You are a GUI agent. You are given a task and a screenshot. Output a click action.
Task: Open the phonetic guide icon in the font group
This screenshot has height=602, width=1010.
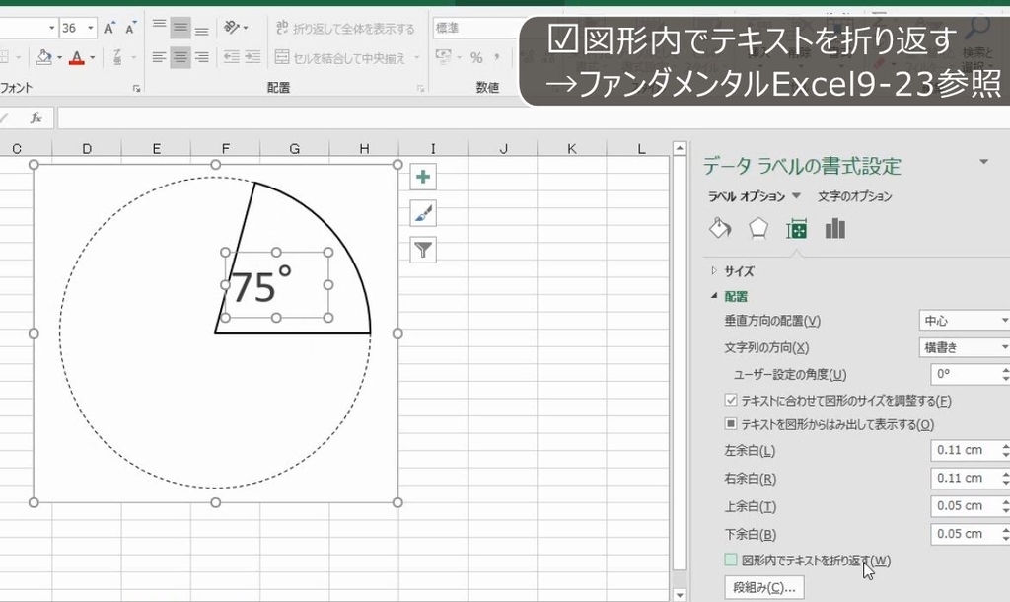pos(117,57)
